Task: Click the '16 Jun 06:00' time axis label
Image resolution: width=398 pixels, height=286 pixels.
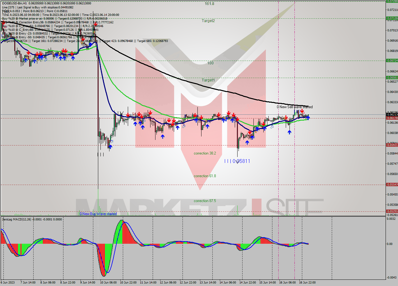Action: [287, 283]
